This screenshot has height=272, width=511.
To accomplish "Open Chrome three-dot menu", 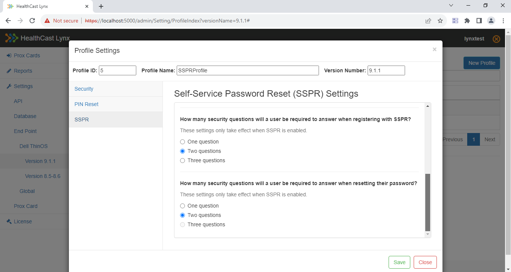I will 503,21.
